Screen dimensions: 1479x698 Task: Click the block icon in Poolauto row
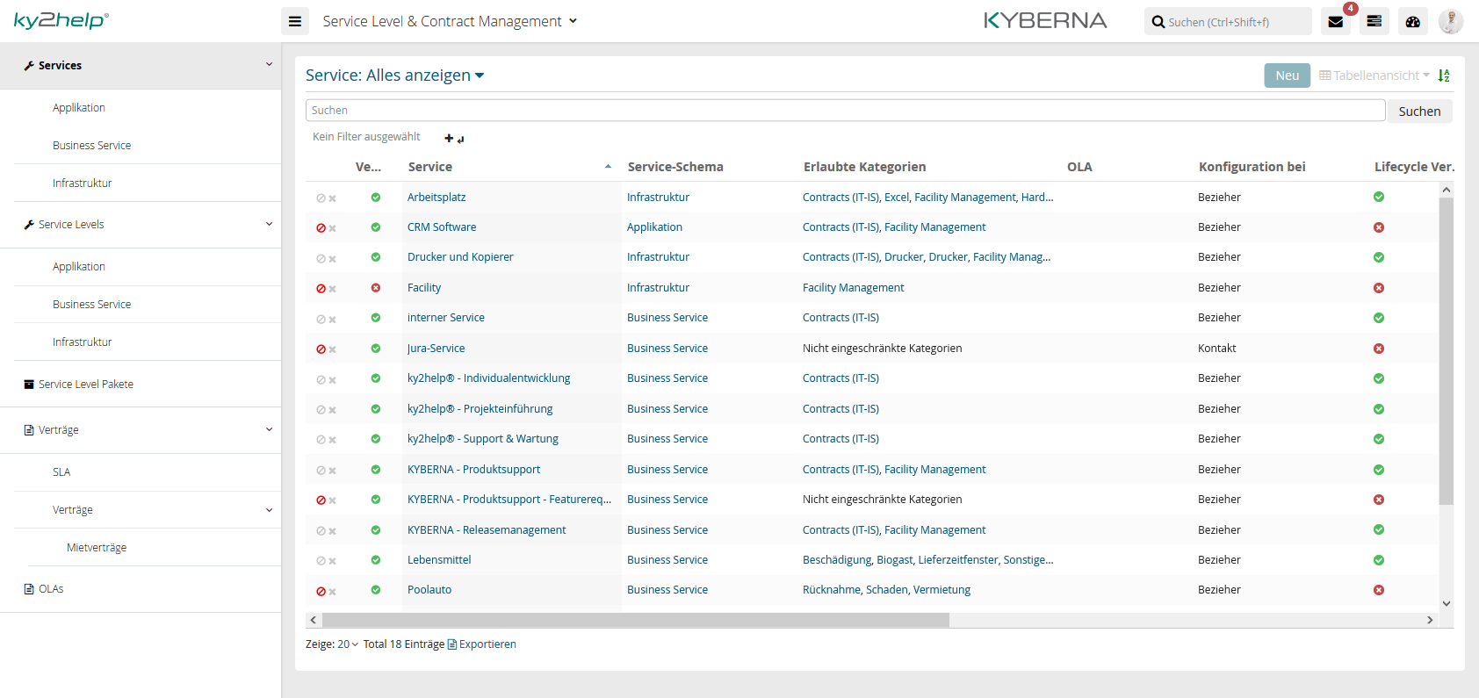(x=321, y=592)
